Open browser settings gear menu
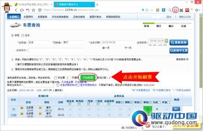The height and width of the screenshot is (131, 203). 197,10
